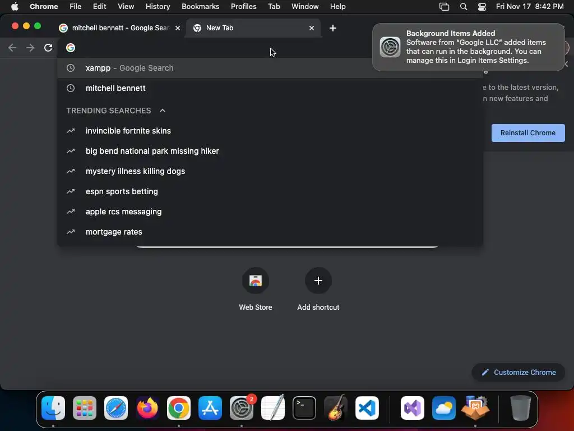This screenshot has height=431, width=574.
Task: Choose espn sports betting suggestion
Action: point(270,191)
